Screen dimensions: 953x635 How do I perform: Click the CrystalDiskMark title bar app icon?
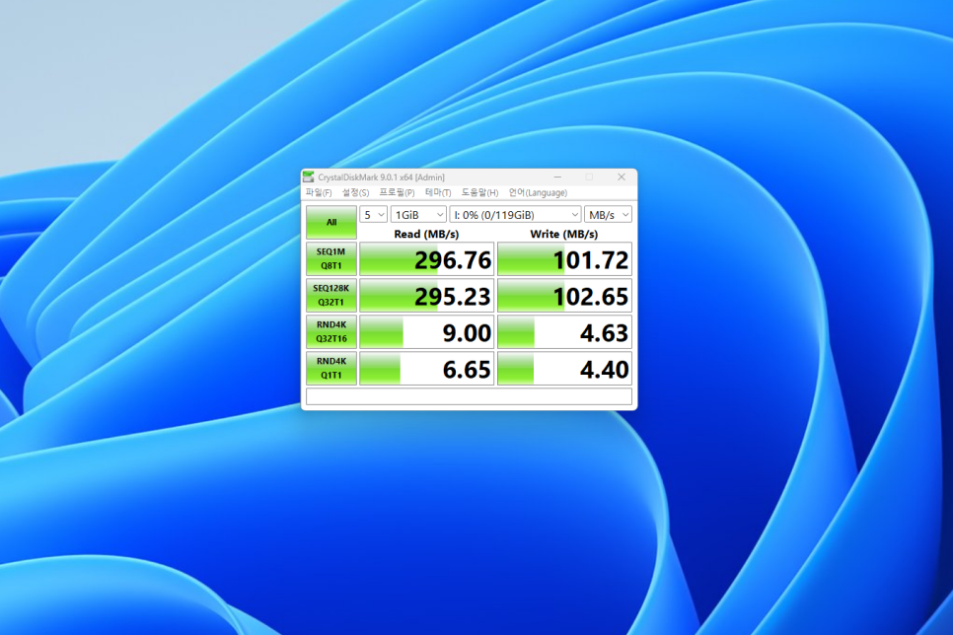click(309, 177)
